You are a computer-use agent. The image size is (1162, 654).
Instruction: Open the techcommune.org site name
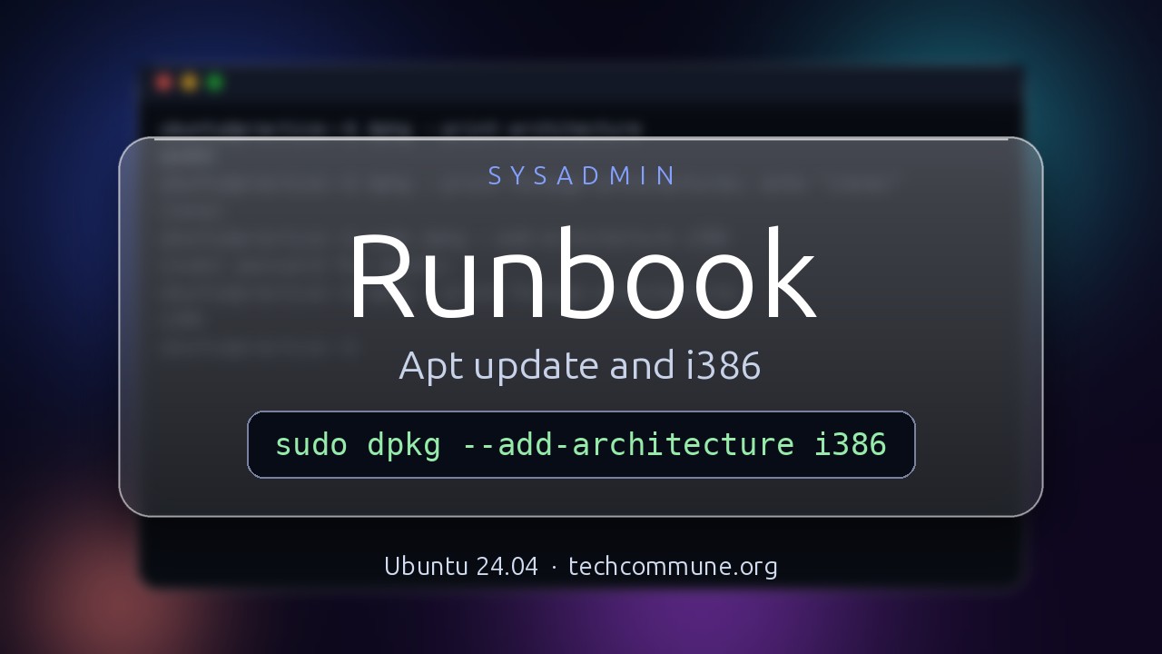point(673,566)
